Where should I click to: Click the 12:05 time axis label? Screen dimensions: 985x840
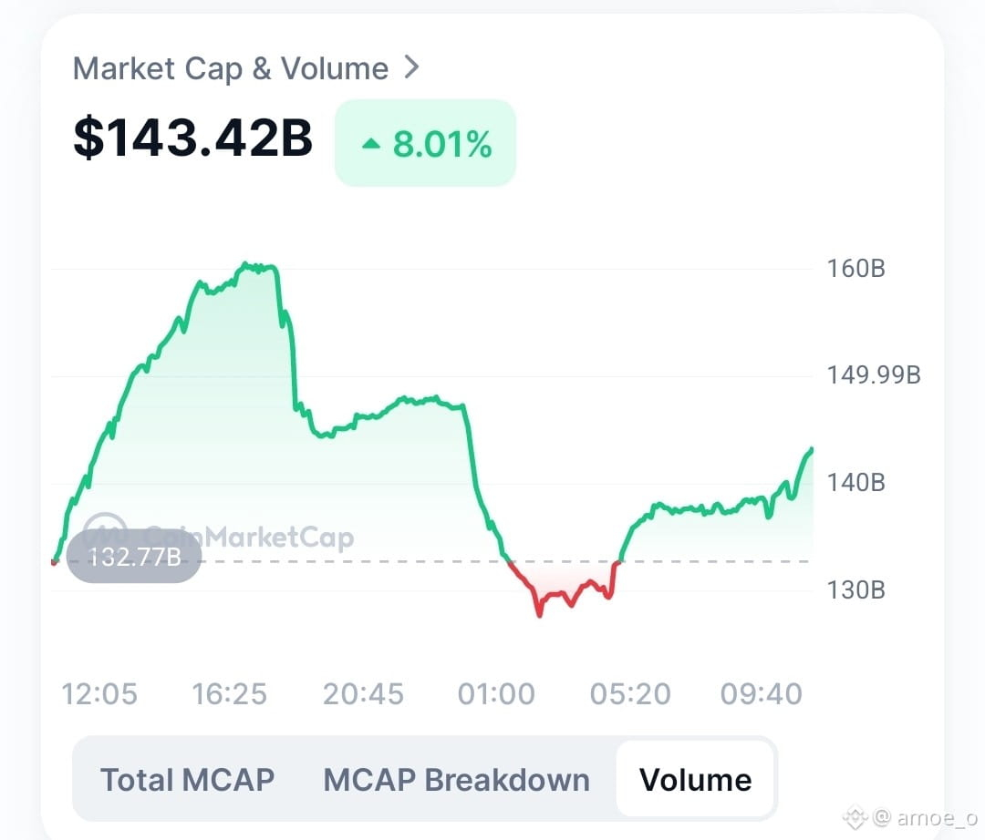click(99, 694)
